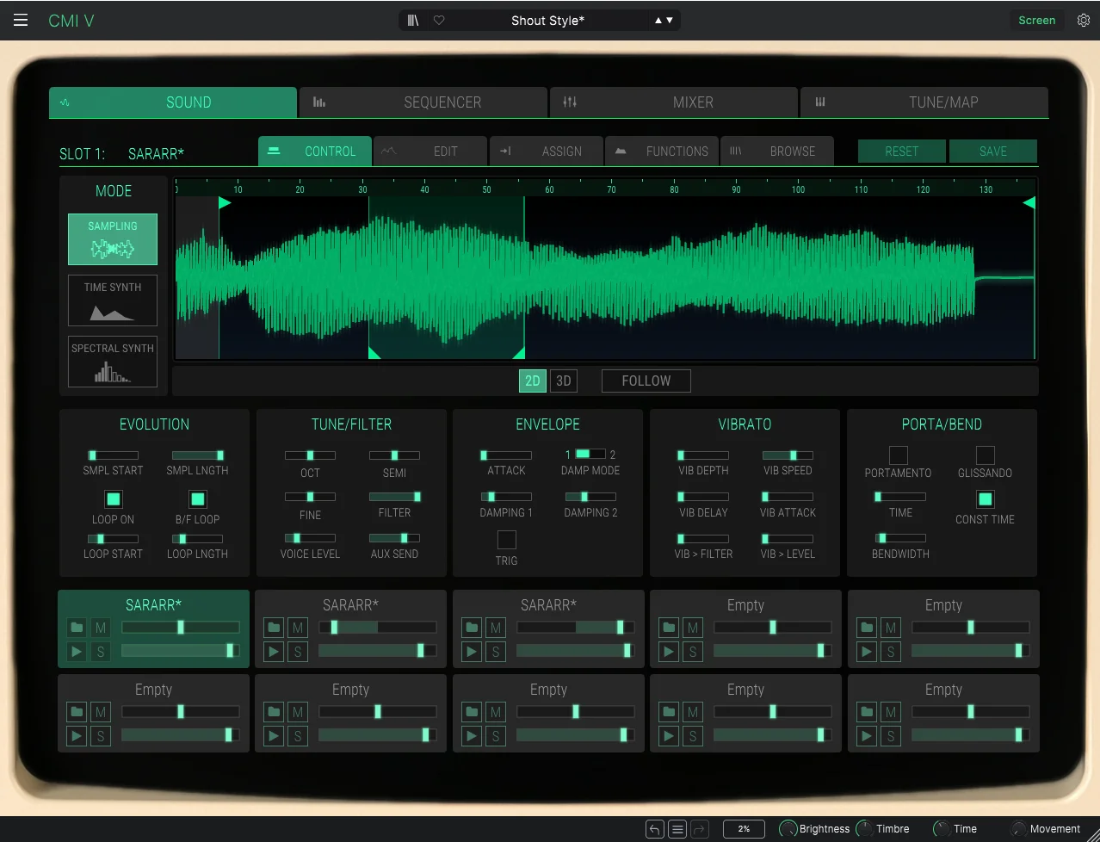The image size is (1100, 842).
Task: Play top-row fifth Empty slot
Action: 867,652
